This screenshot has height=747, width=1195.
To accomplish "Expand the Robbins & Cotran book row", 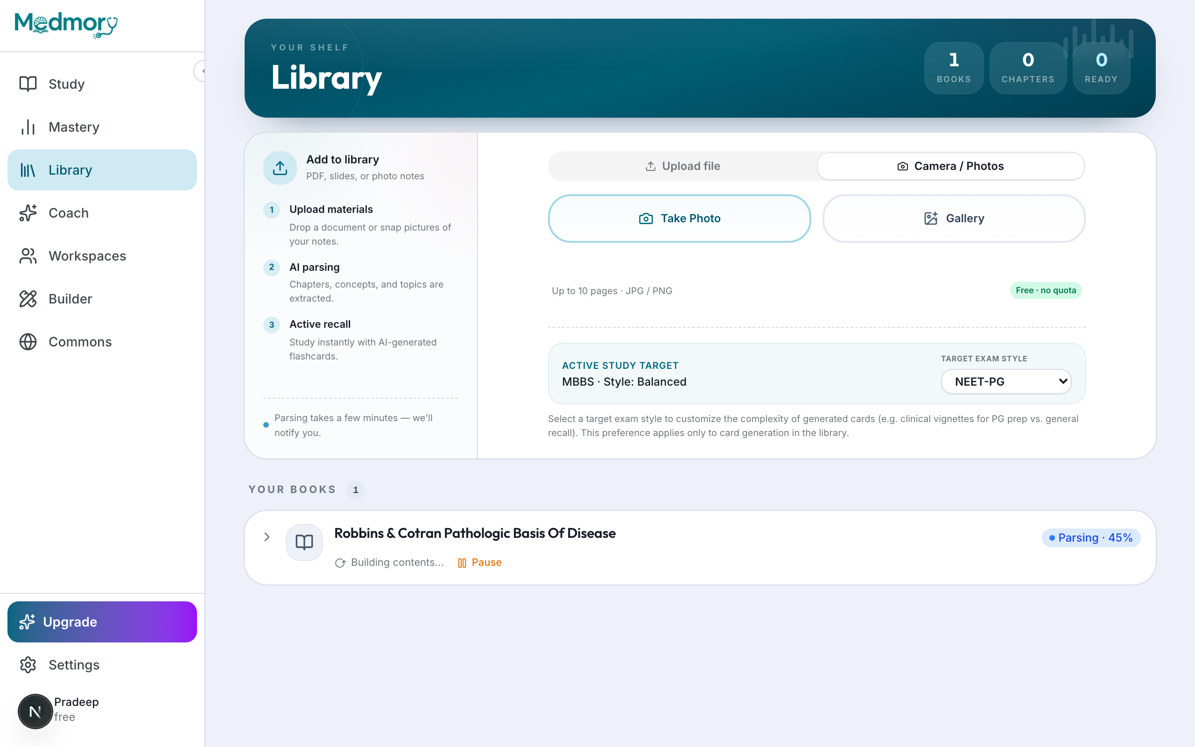I will (267, 537).
